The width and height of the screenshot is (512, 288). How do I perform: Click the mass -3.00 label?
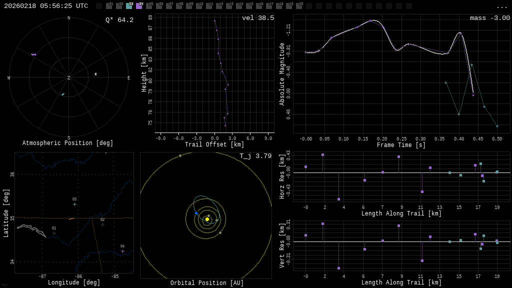coord(489,18)
